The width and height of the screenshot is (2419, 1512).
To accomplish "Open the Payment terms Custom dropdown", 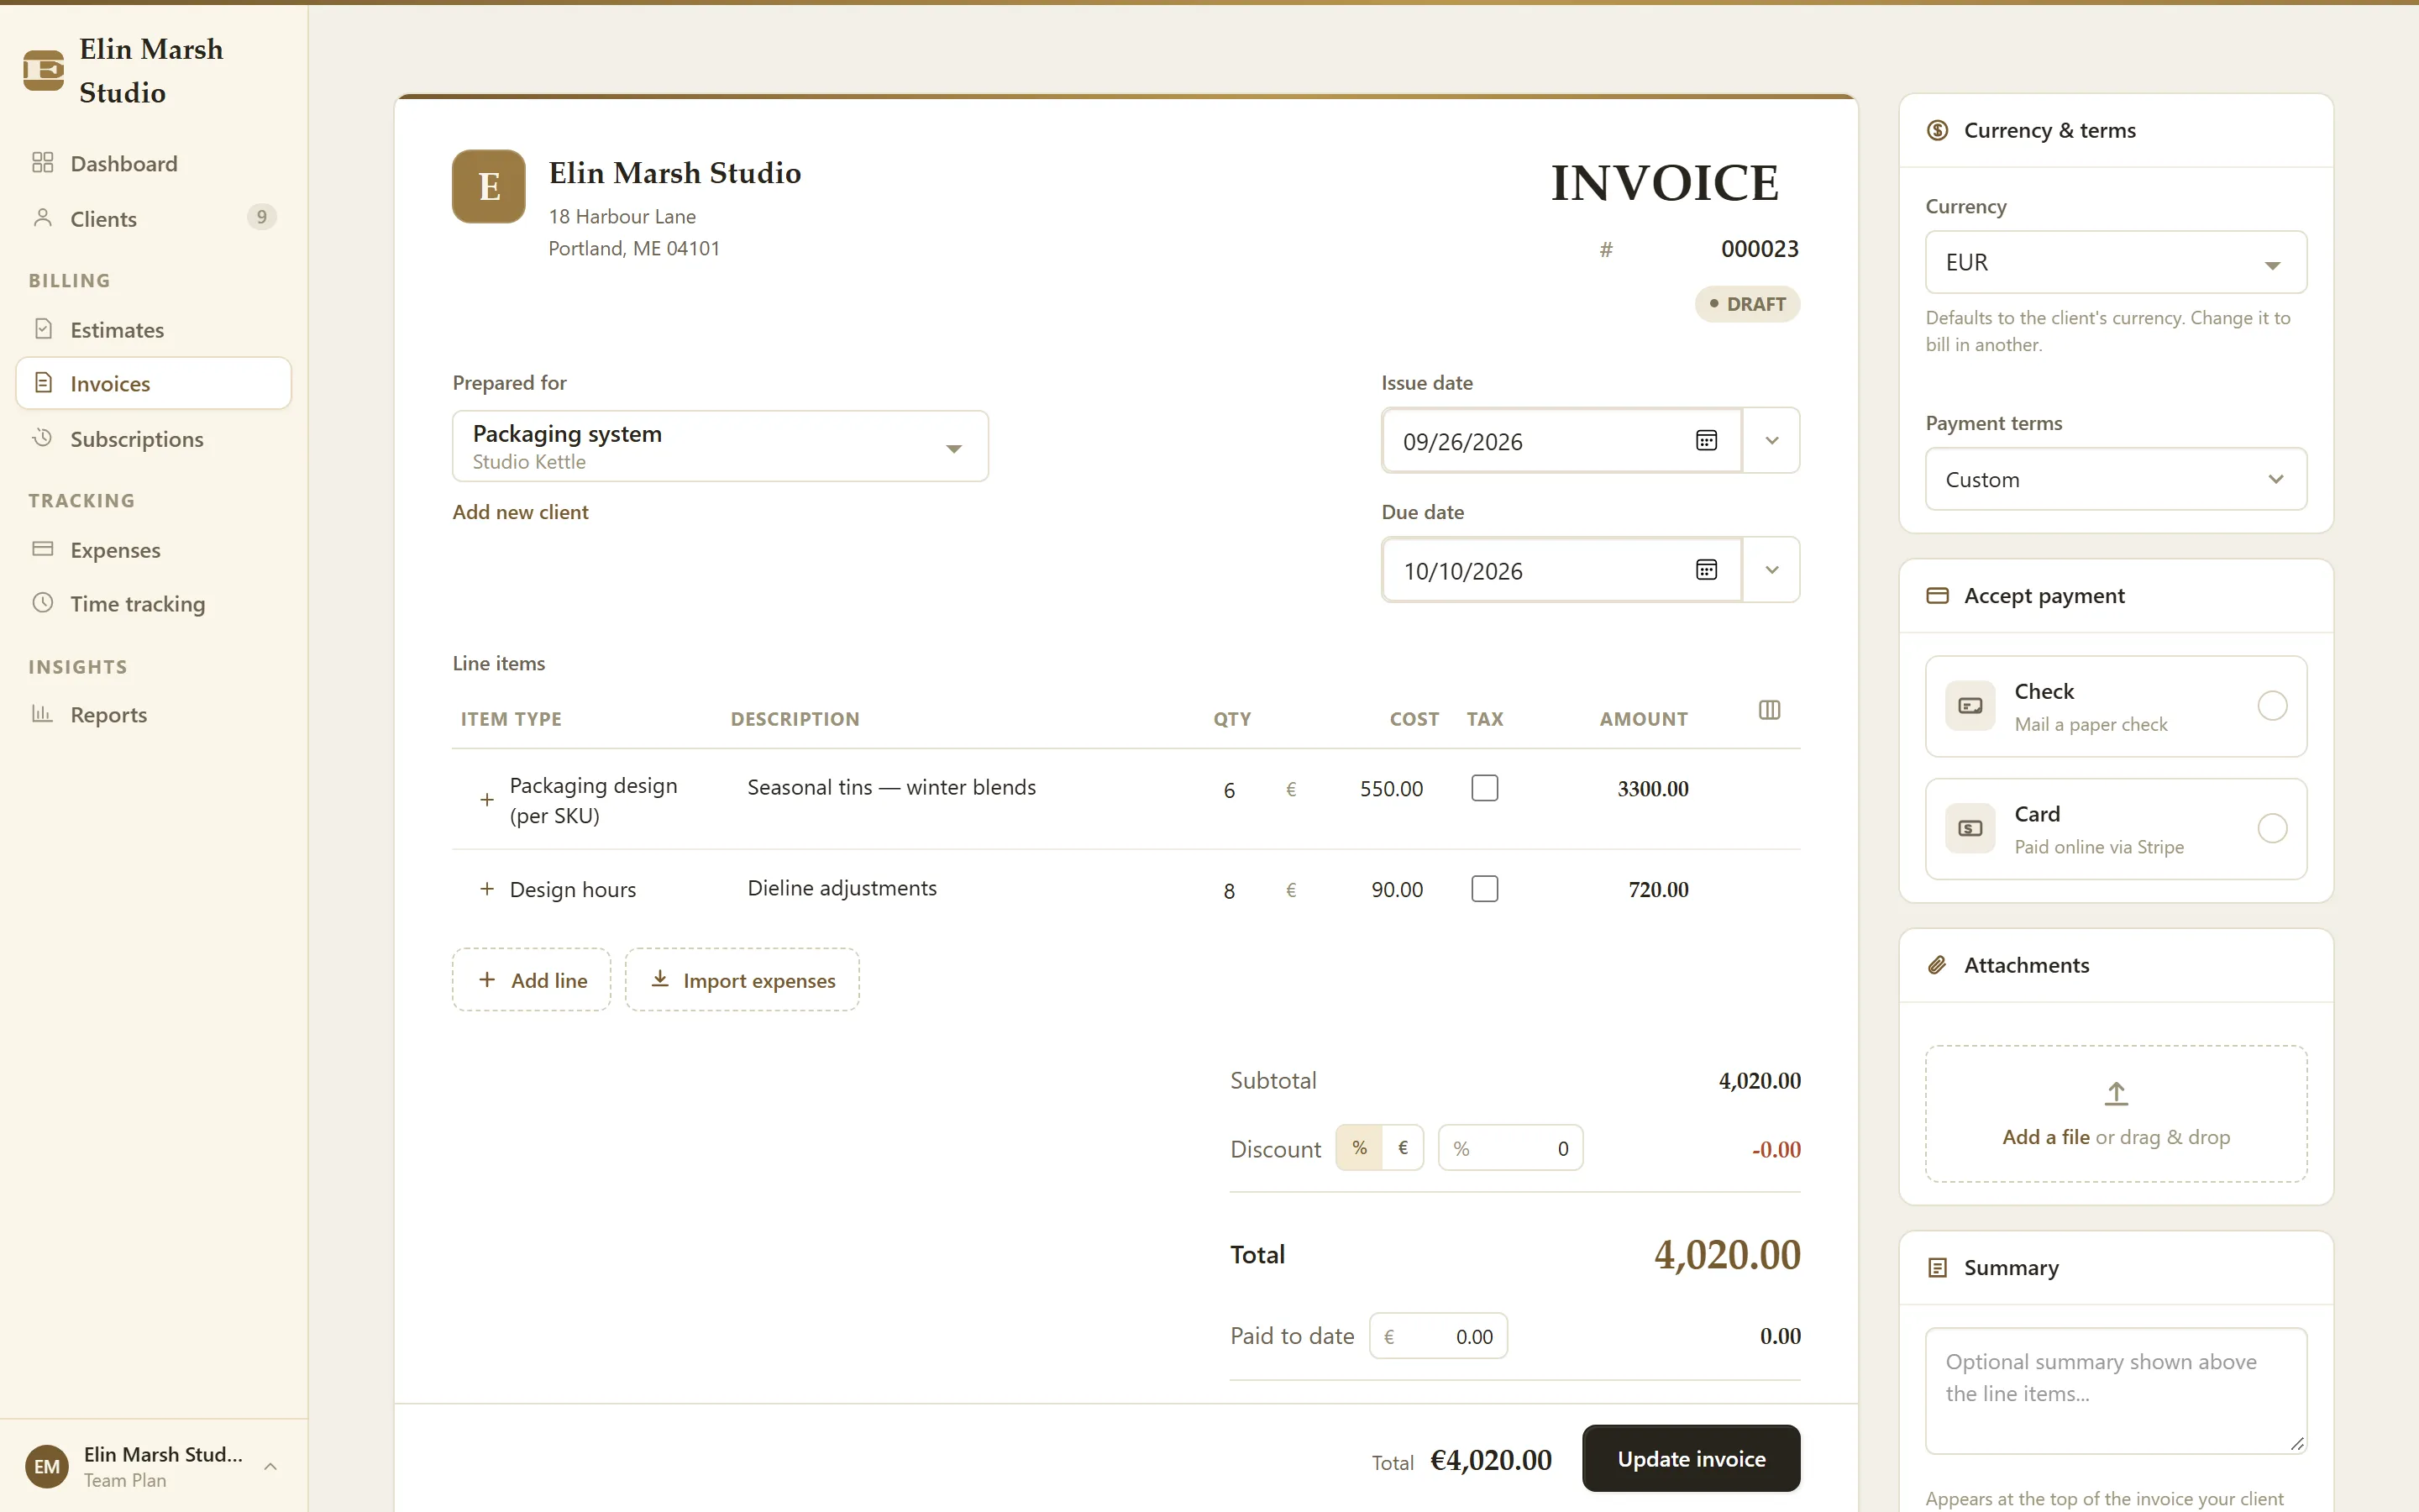I will pos(2116,479).
